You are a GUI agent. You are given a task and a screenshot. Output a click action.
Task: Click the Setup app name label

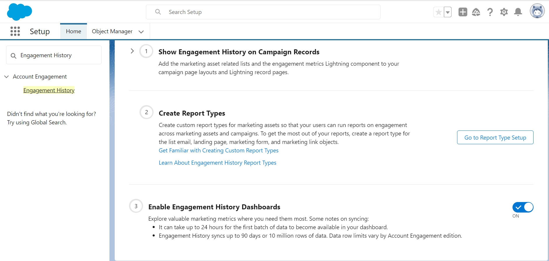coord(40,31)
